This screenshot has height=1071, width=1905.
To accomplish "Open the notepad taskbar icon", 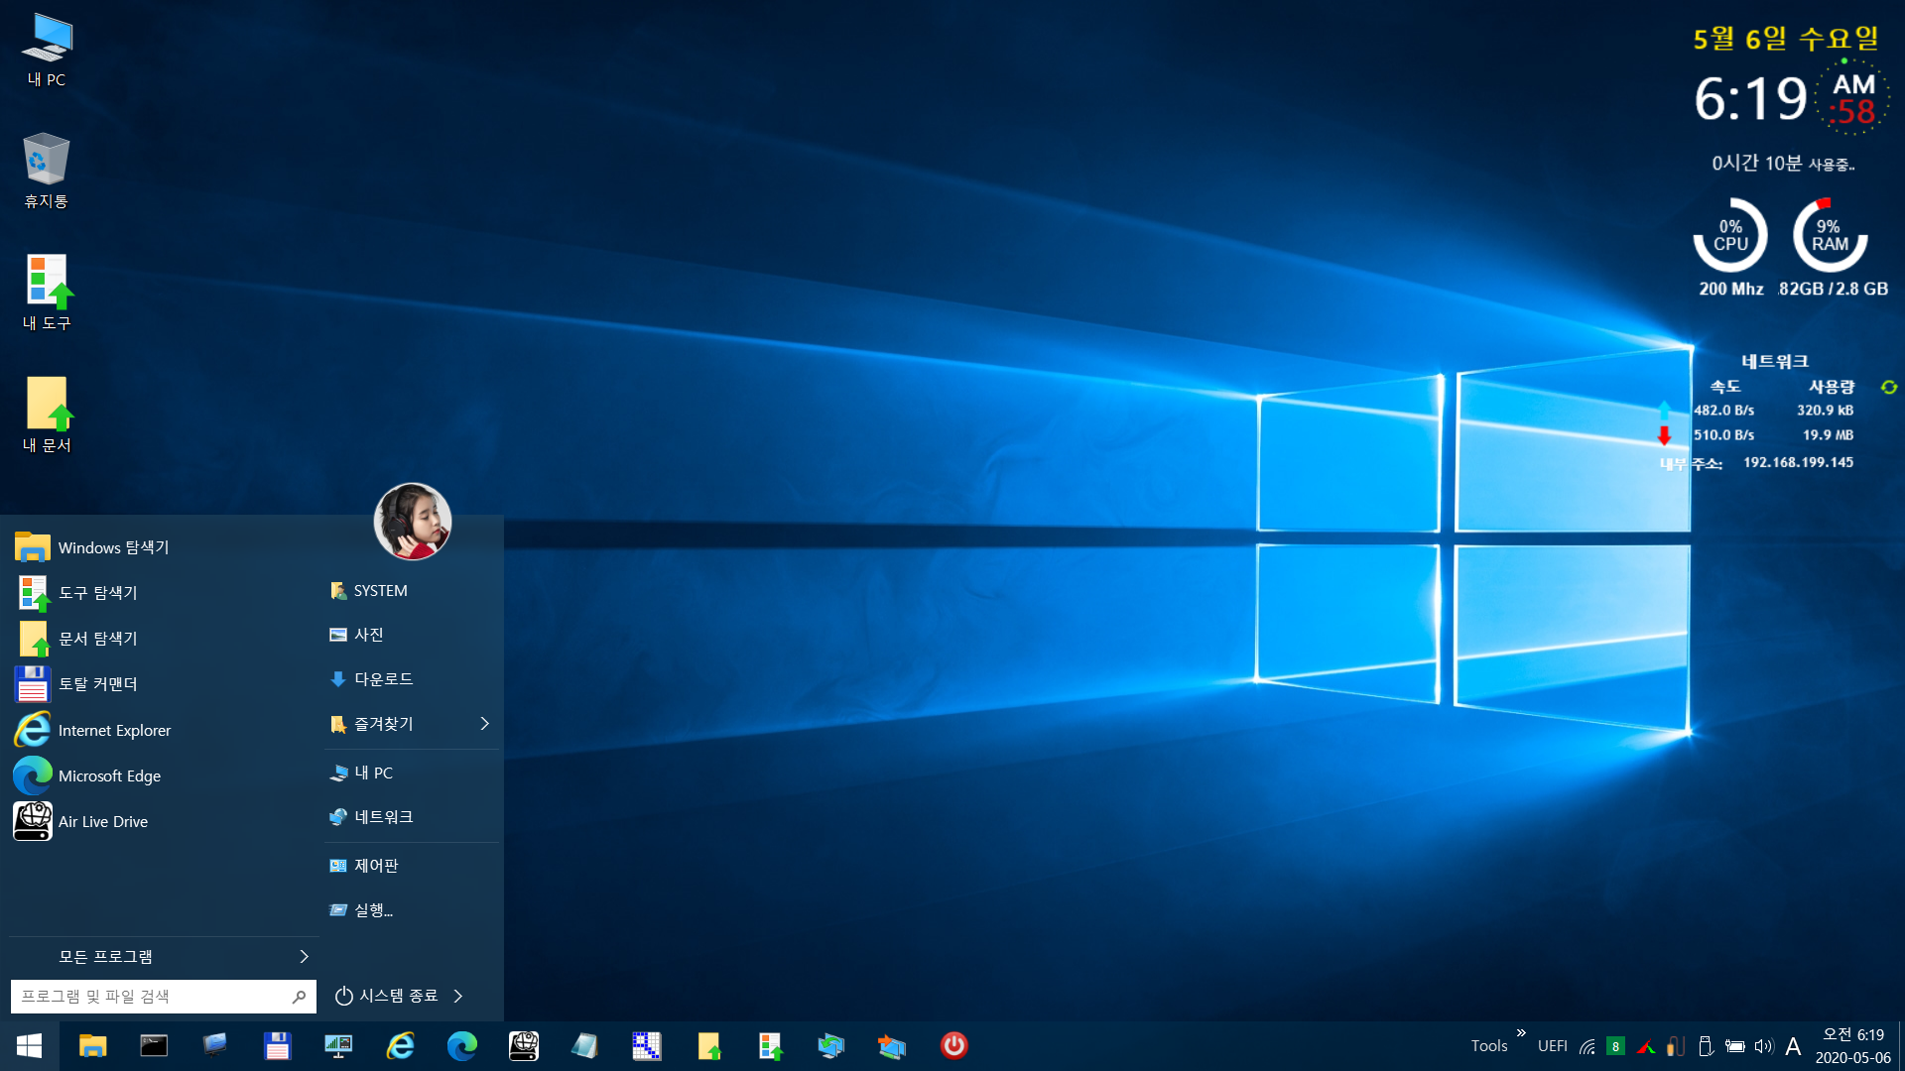I will [585, 1045].
